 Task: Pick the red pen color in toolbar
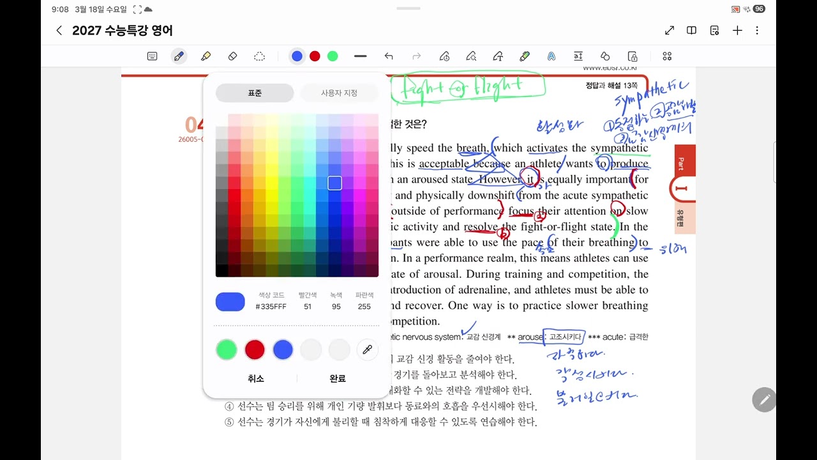[315, 56]
